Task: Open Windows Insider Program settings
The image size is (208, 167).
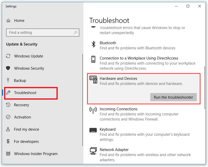Action: (36, 154)
